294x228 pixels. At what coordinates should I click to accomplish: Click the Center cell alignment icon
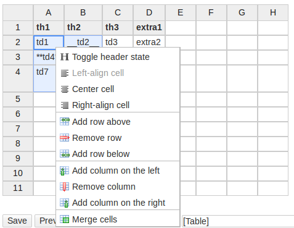pyautogui.click(x=65, y=89)
